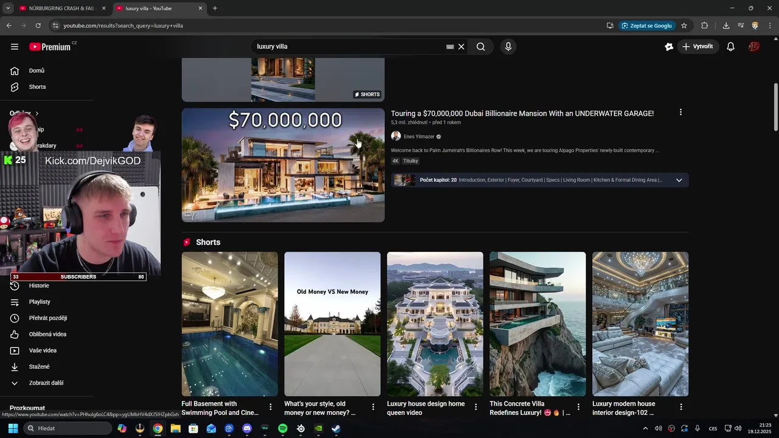Image resolution: width=779 pixels, height=438 pixels.
Task: Open Luxury house design home queen short
Action: pos(435,324)
